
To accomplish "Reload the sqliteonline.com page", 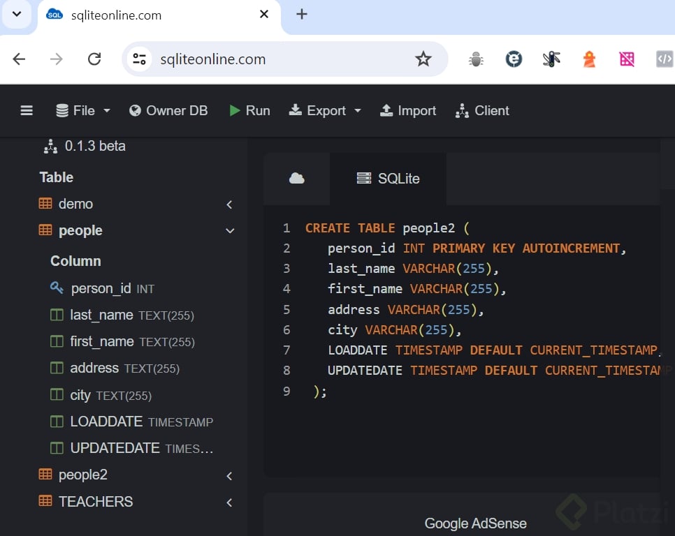I will coord(94,59).
